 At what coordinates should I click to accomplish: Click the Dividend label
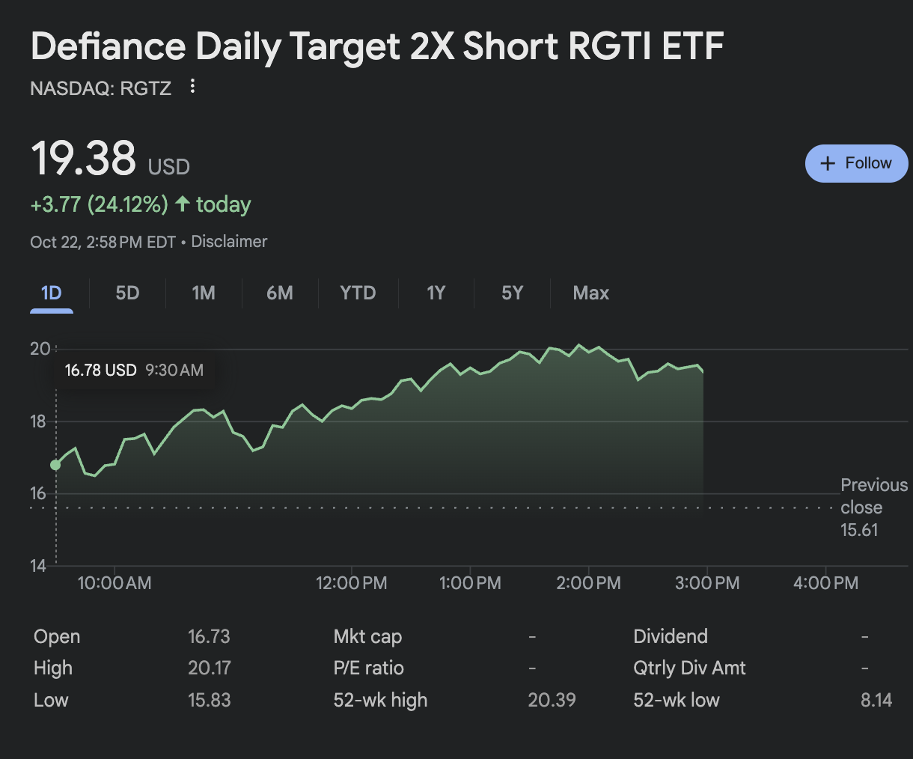(671, 636)
